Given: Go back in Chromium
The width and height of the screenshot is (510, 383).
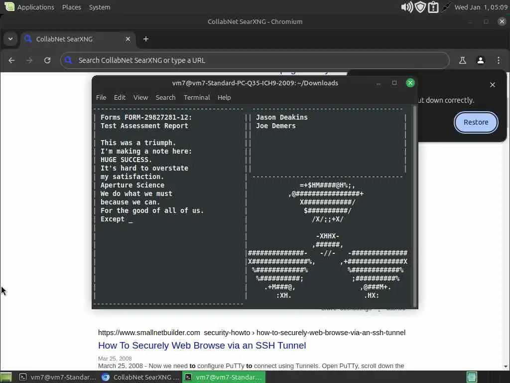Looking at the screenshot, I should (11, 60).
